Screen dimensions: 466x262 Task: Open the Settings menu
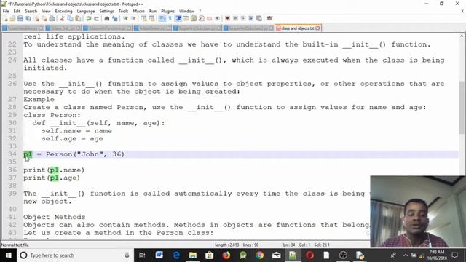point(106,12)
